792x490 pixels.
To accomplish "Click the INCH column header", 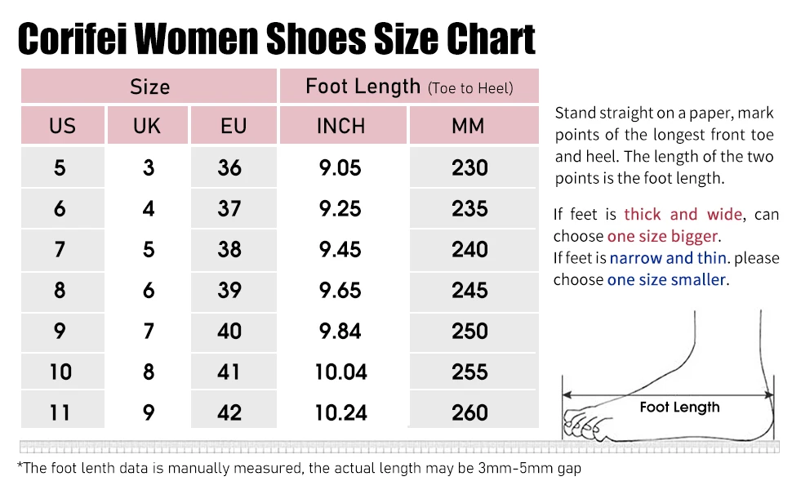I will [343, 125].
